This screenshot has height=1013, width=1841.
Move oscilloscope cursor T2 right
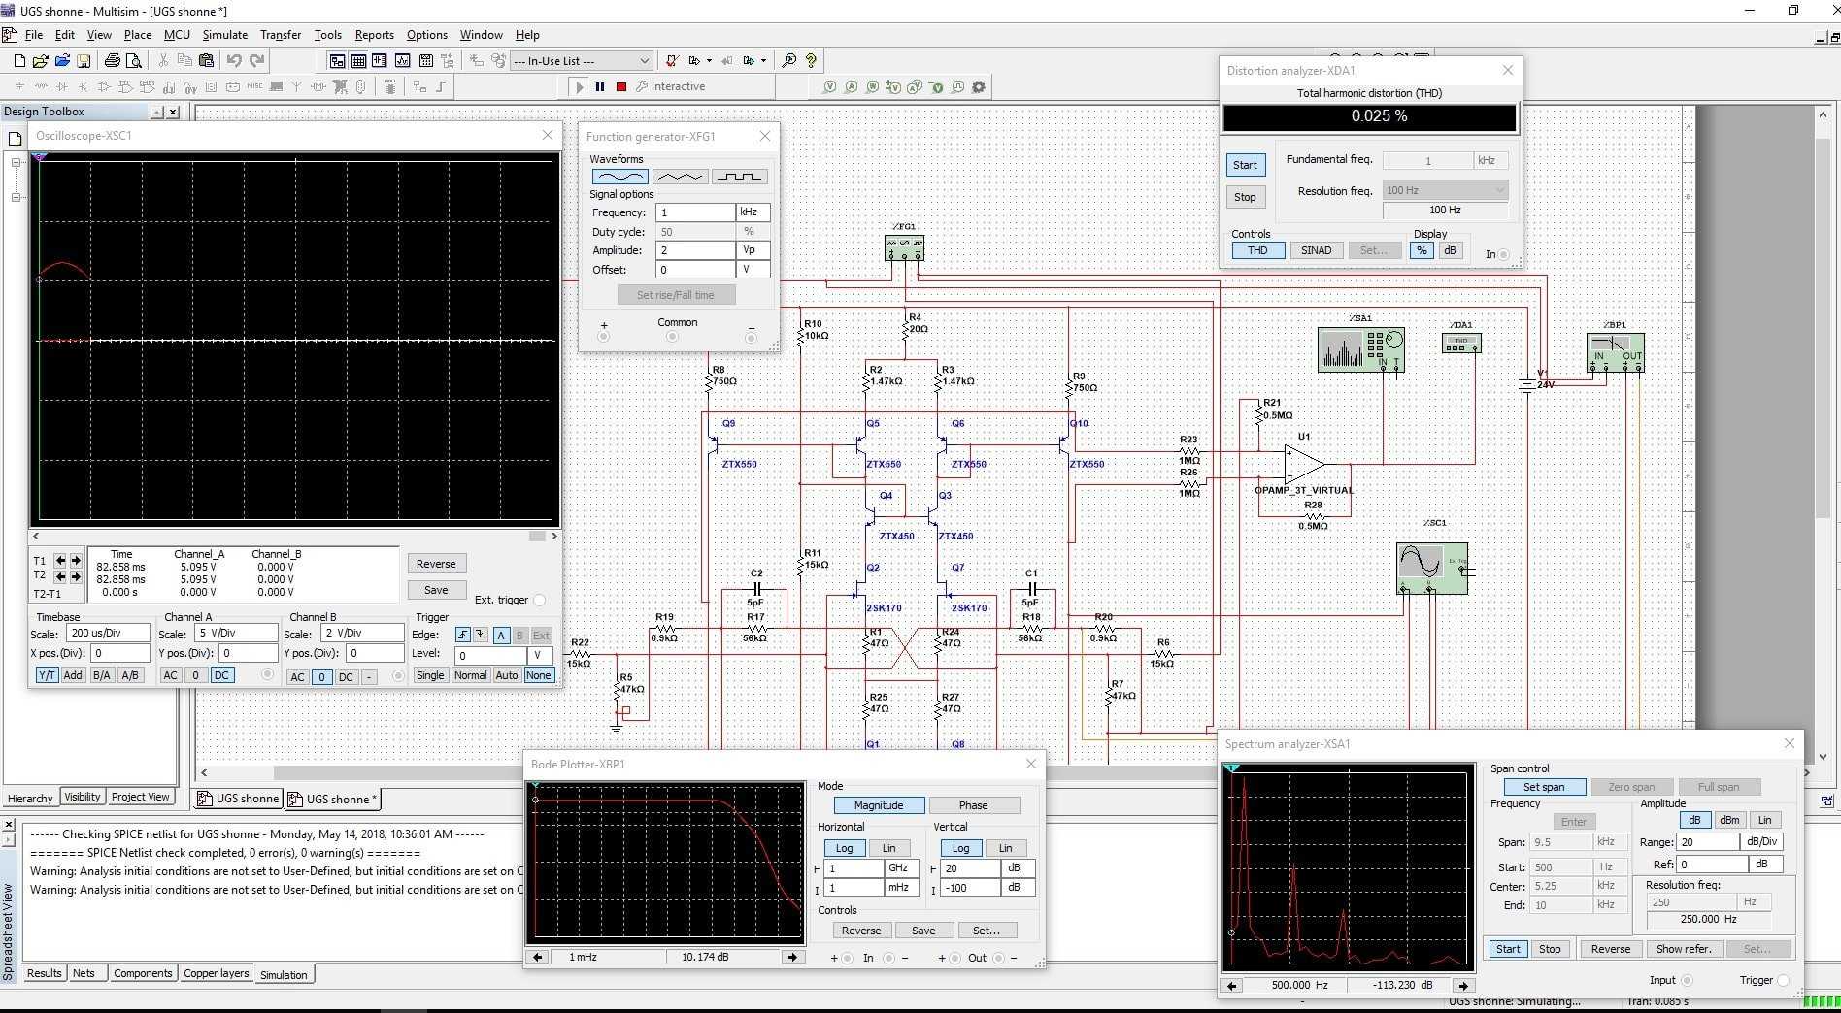(x=76, y=576)
